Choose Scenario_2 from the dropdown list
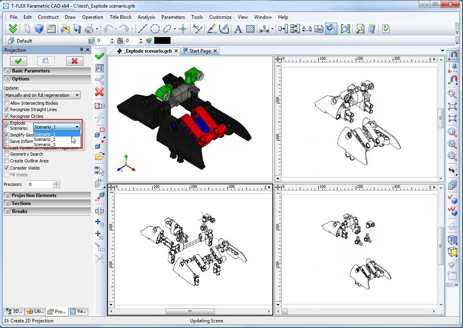463x328 pixels. pos(45,139)
